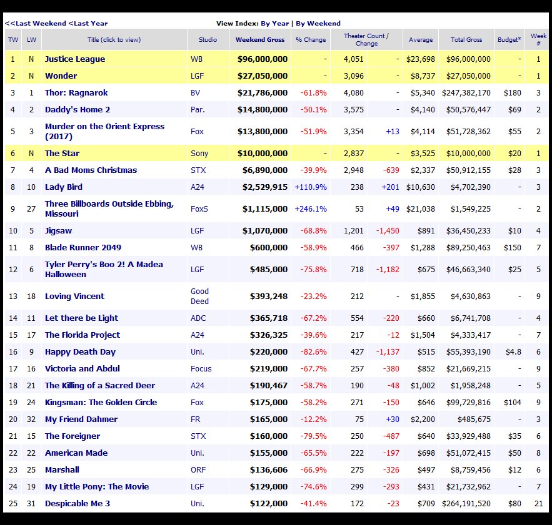552x525 pixels.
Task: Open Despicable Me 3 title link
Action: [78, 504]
